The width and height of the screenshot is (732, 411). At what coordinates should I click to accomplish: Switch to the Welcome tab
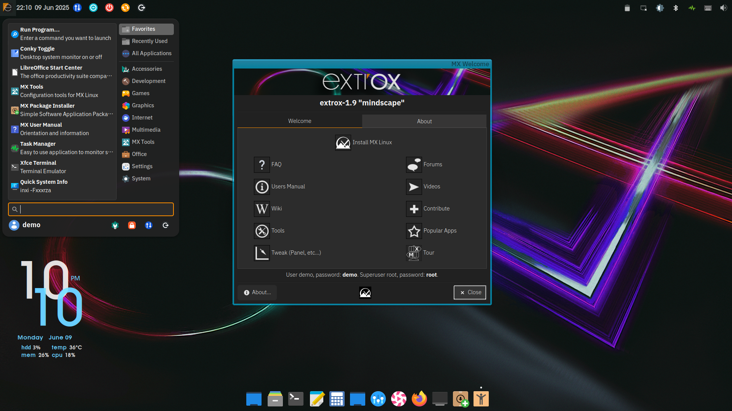coord(300,121)
